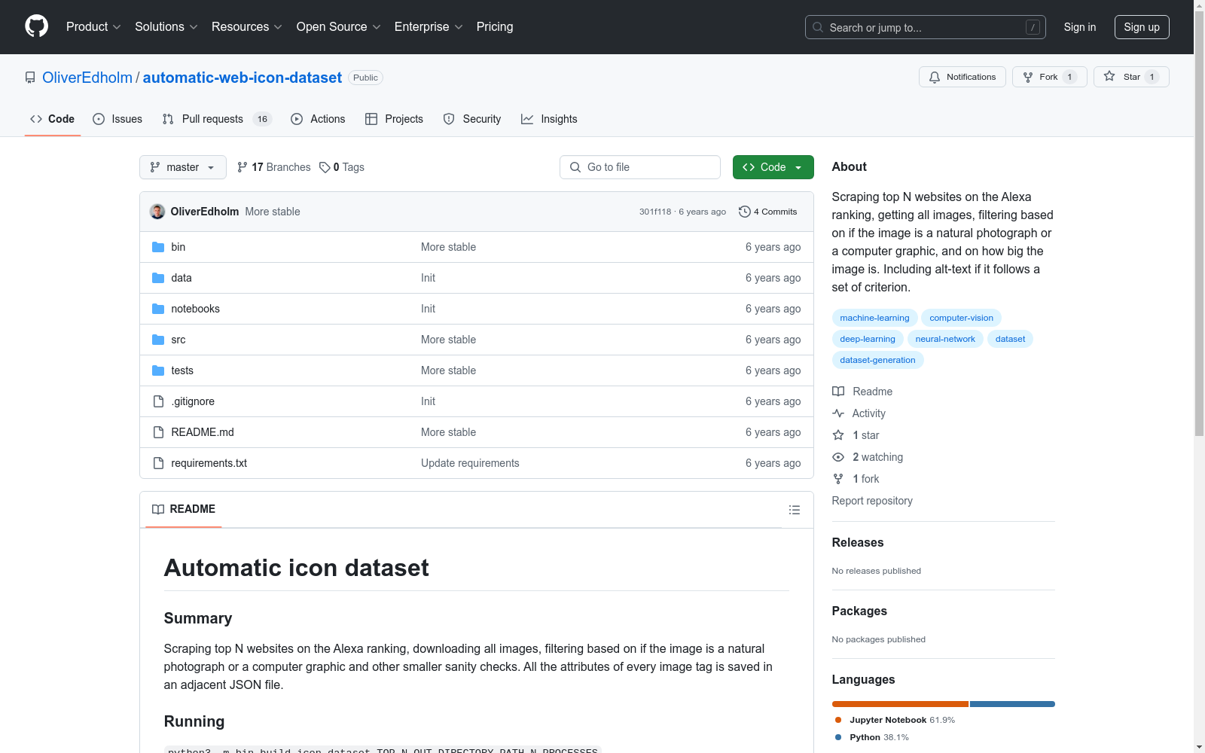Click the requirements.txt file icon
The image size is (1205, 753).
[158, 463]
